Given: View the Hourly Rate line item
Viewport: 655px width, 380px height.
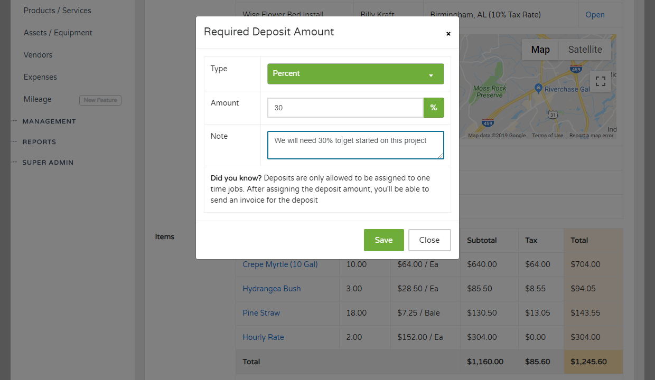Looking at the screenshot, I should (263, 337).
